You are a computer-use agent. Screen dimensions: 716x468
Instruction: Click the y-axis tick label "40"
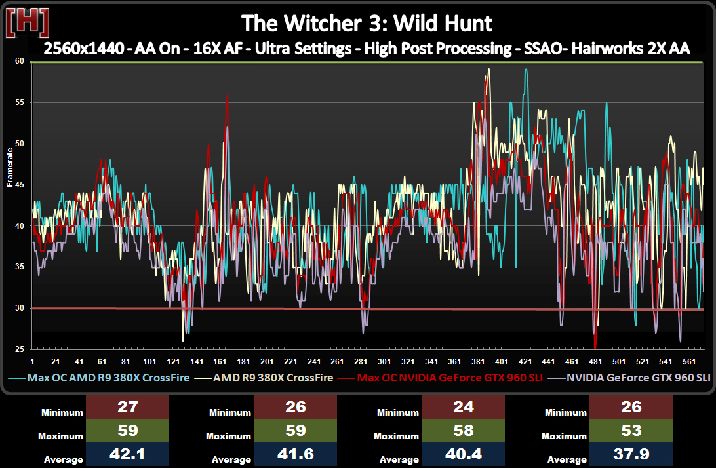pos(19,226)
